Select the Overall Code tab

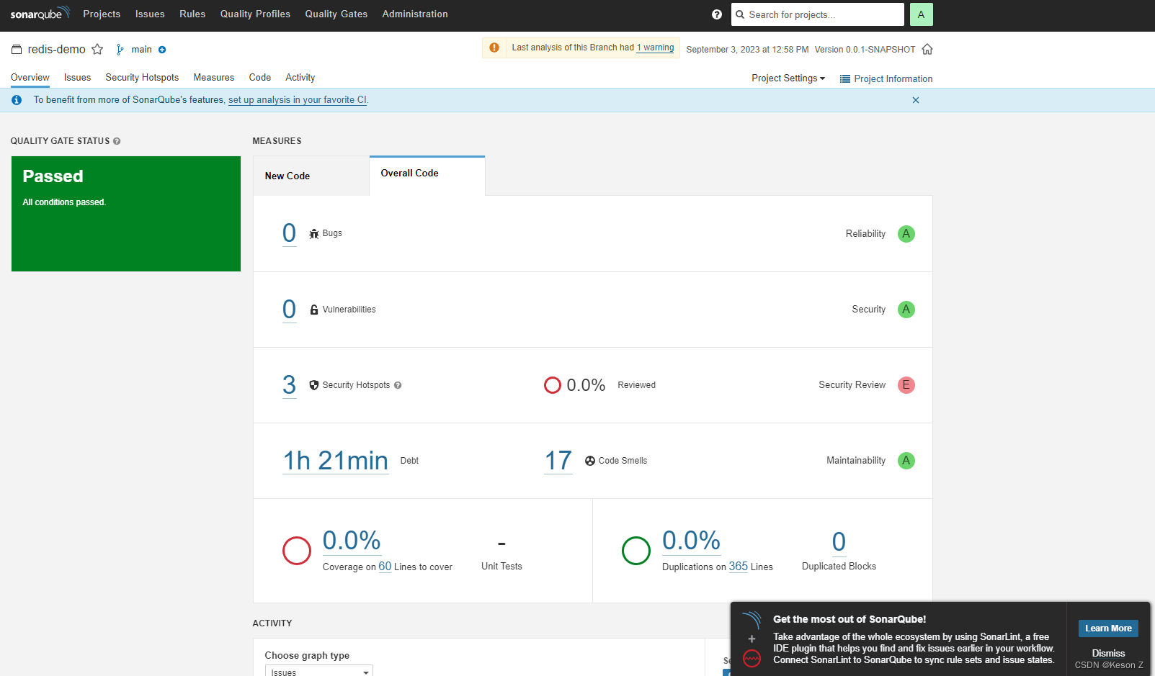[x=427, y=175]
